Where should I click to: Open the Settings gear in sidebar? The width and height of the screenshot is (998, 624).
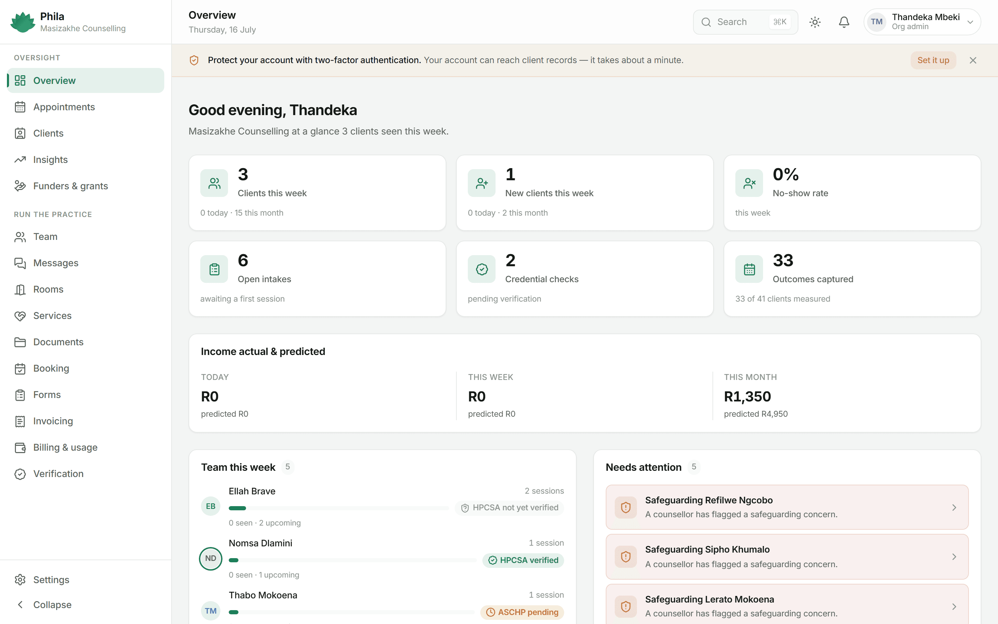20,580
